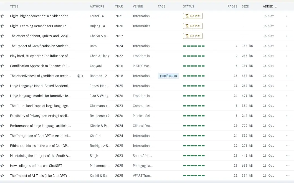The height and width of the screenshot is (183, 294).
Task: Open more options for Ram 2024 row
Action: 288,46
